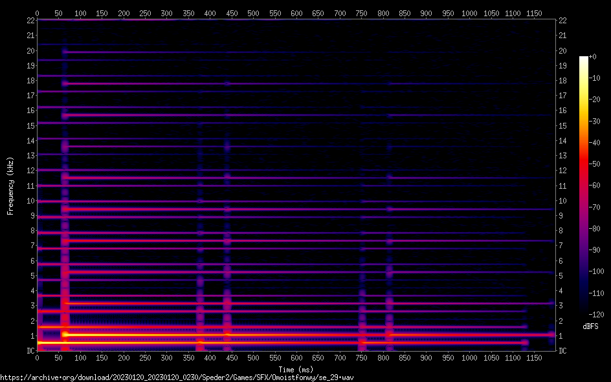611x382 pixels.
Task: Click the color bar at the -60 dBFS level
Action: click(x=584, y=186)
